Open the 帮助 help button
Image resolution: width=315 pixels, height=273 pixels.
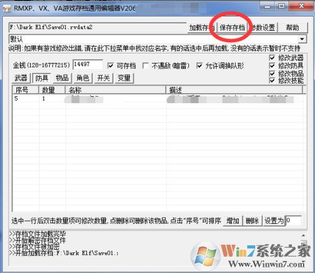click(293, 28)
